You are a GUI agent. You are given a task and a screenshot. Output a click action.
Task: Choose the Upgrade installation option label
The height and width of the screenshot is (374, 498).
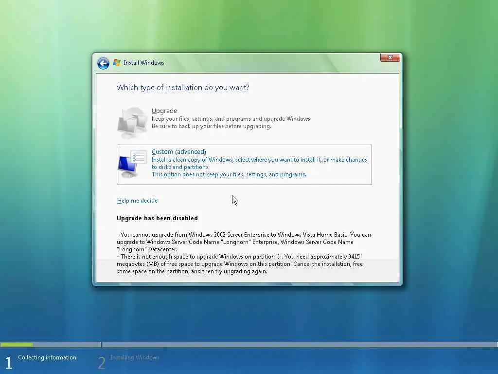pos(164,111)
